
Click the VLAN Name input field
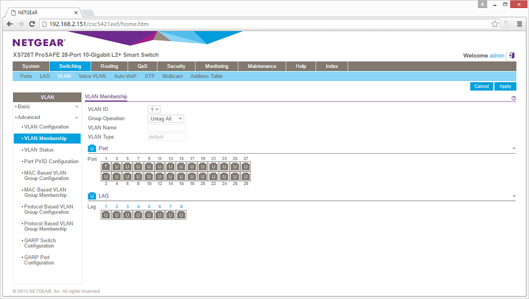tap(167, 128)
